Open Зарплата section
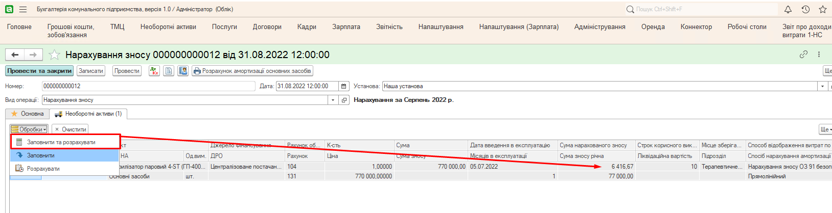Viewport: 832px width, 213px height. (346, 27)
